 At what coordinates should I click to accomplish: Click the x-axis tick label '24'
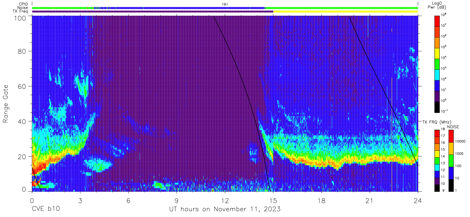pyautogui.click(x=418, y=200)
